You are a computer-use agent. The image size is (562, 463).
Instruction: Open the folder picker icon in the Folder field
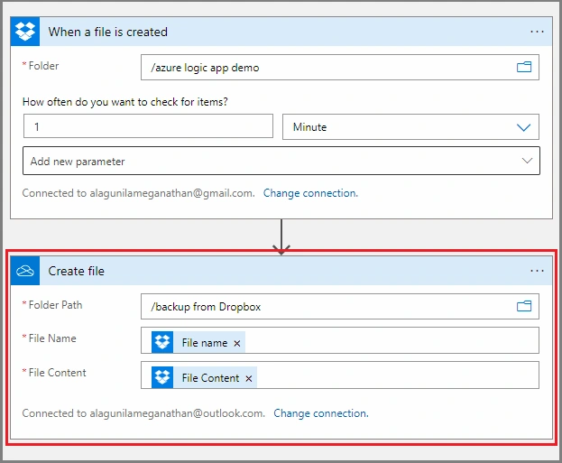tap(523, 67)
